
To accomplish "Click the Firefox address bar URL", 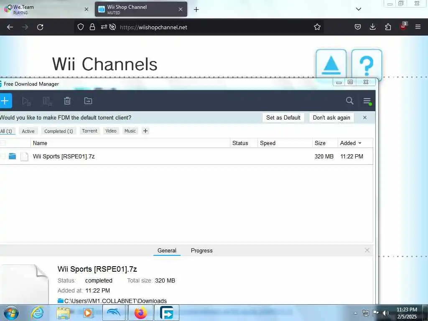I will pos(153,27).
